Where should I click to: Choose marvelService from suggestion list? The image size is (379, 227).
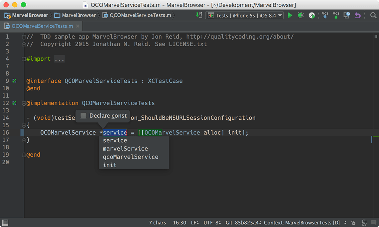coord(125,149)
